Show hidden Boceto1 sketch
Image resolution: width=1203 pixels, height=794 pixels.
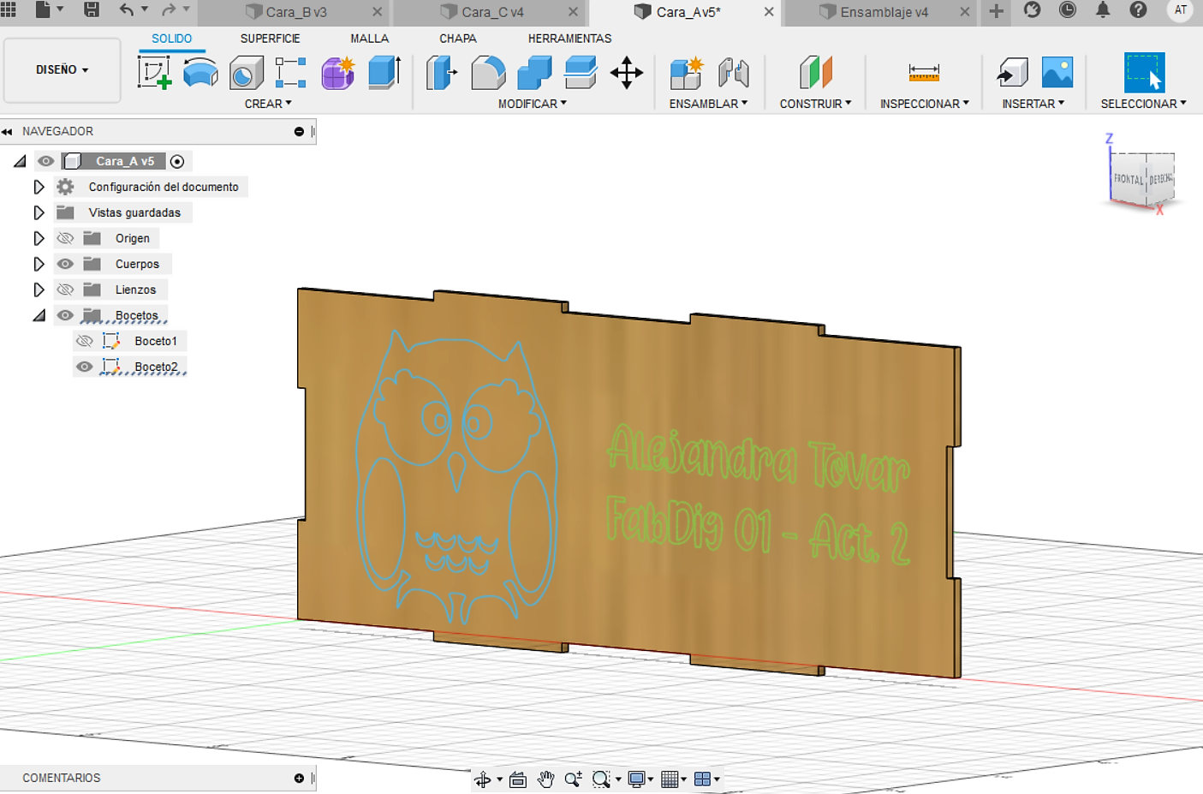click(85, 341)
